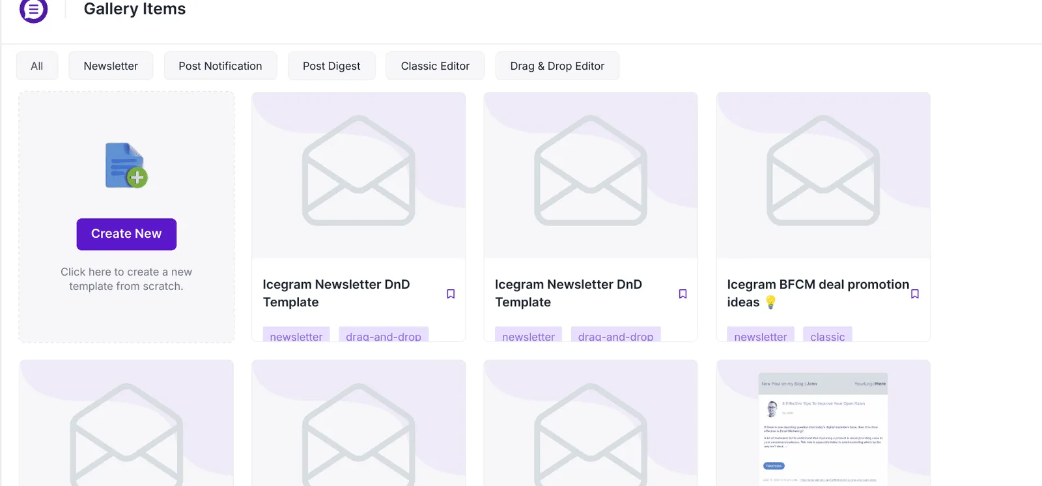Screen dimensions: 1042x486
Task: Click second card's title Icegram Newsletter DnD Template
Action: pos(569,293)
